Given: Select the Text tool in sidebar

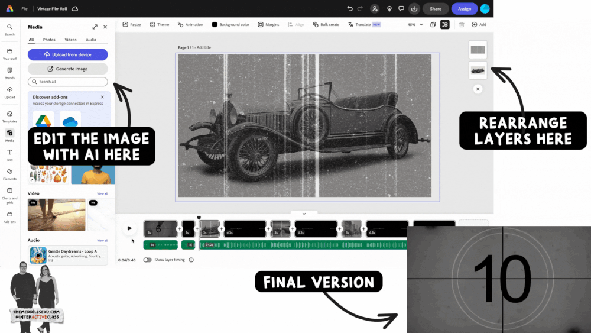Looking at the screenshot, I should 10,156.
